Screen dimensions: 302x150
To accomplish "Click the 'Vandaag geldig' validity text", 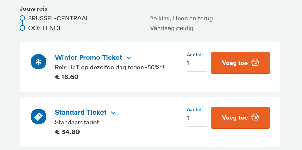I will 172,28.
